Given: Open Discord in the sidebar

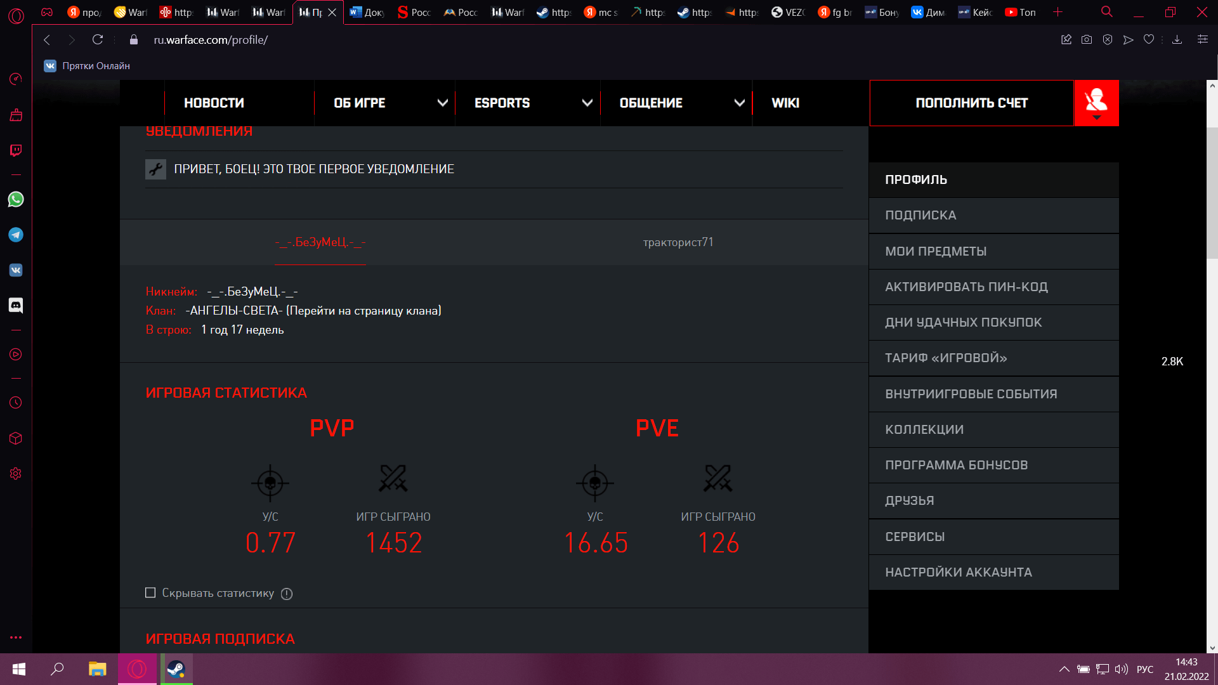Looking at the screenshot, I should (16, 306).
